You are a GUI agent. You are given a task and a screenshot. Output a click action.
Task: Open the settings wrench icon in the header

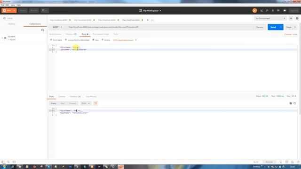[267, 11]
